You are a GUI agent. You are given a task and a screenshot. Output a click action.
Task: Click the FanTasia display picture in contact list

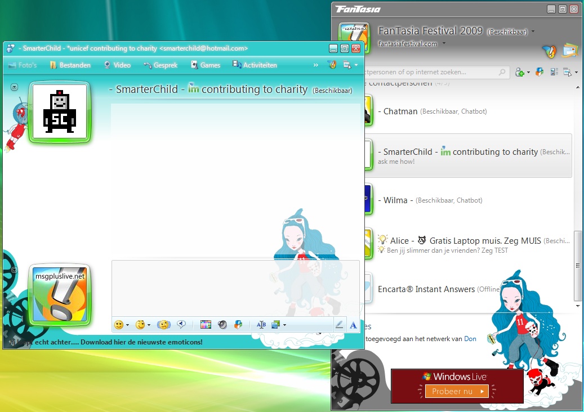tap(354, 37)
